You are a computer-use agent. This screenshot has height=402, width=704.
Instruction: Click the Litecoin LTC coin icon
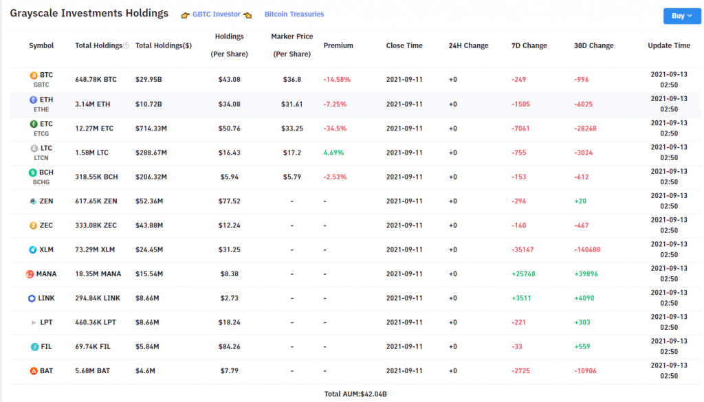tap(32, 148)
